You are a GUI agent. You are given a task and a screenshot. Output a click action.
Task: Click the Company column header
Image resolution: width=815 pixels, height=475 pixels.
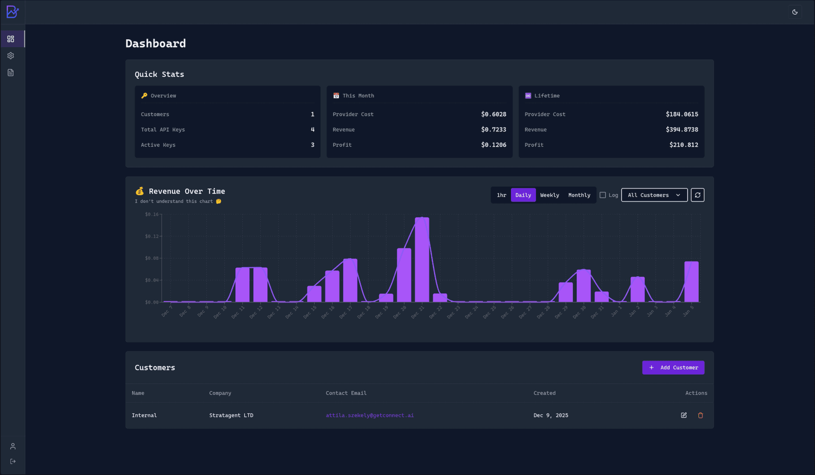(220, 393)
